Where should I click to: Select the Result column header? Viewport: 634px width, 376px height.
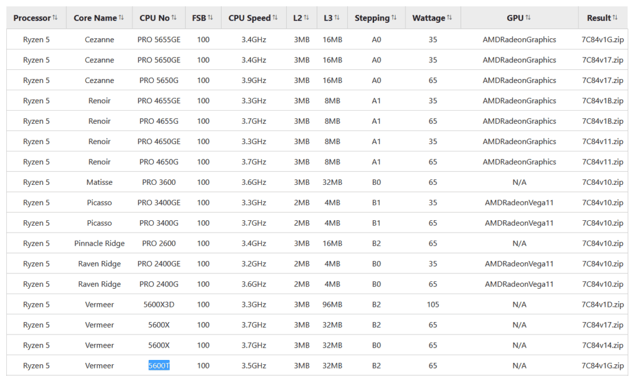coord(602,18)
